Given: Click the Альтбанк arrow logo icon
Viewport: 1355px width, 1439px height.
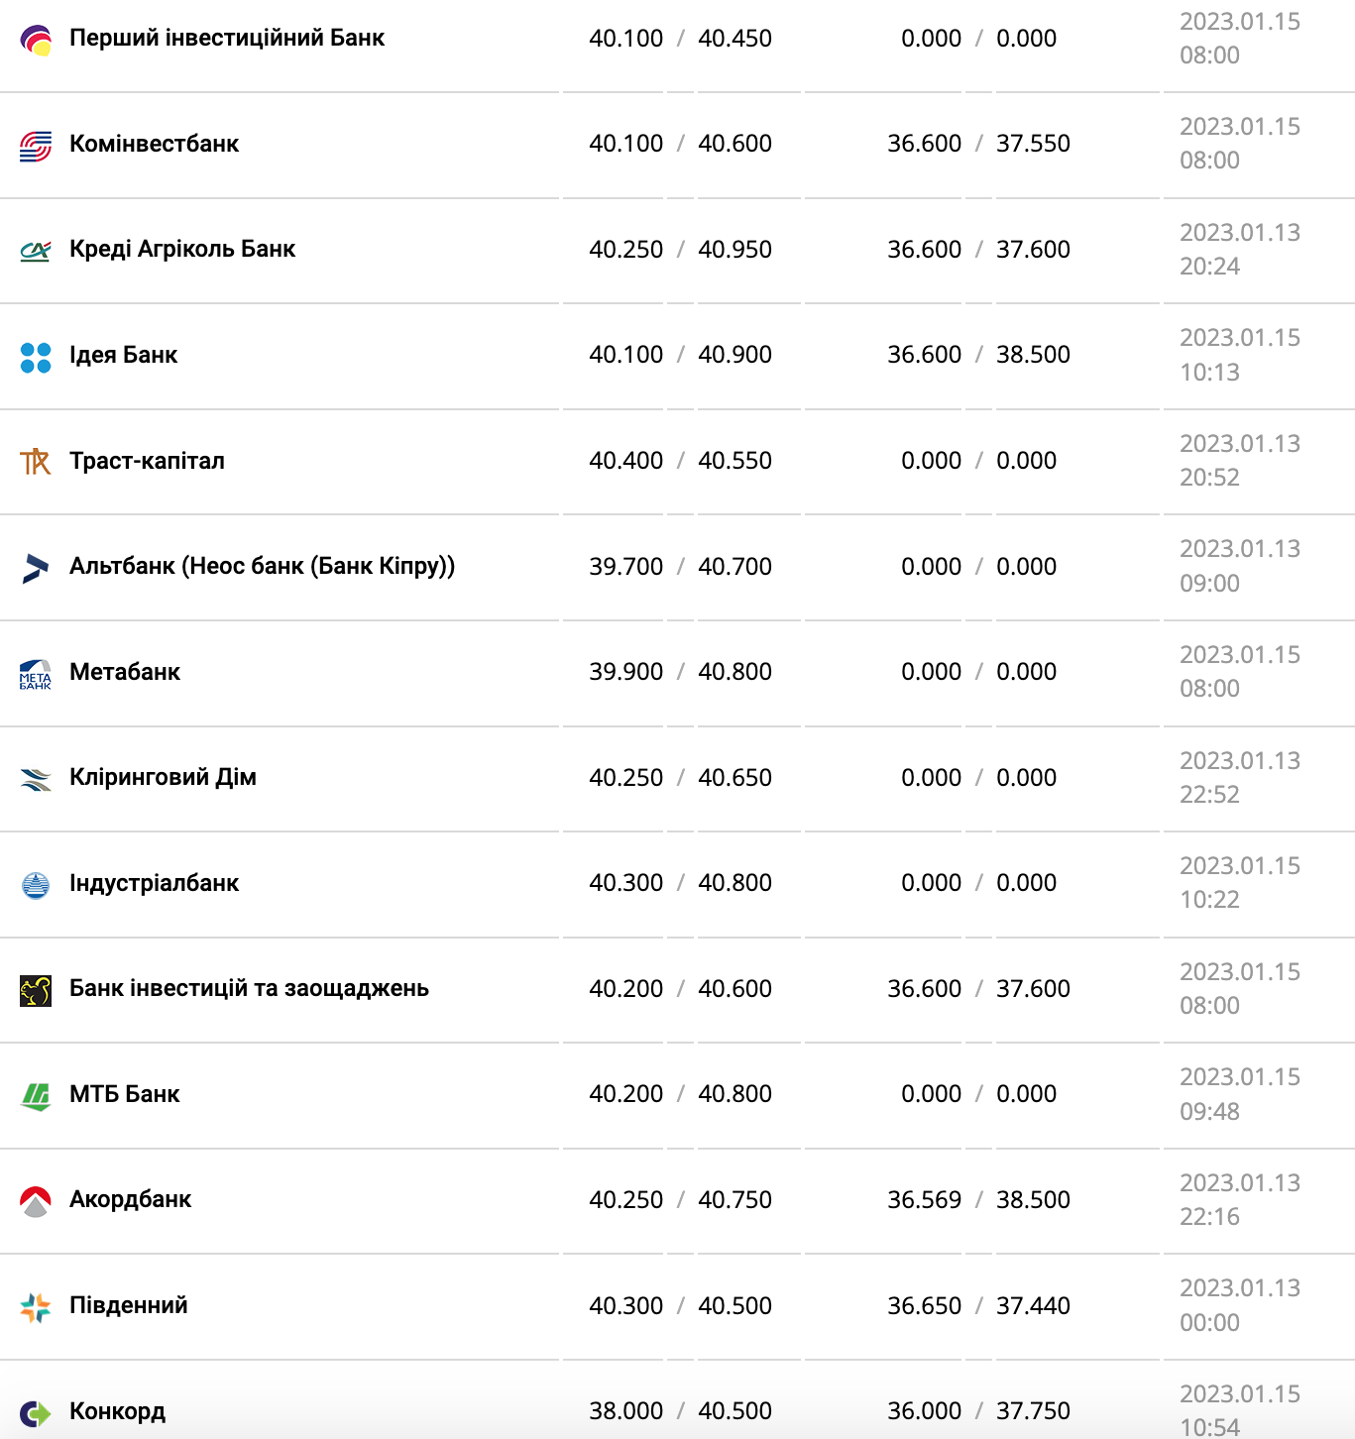Looking at the screenshot, I should pos(36,568).
